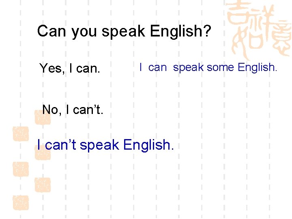This screenshot has width=292, height=219.
Task: Select the "No, I can't." answer text
Action: [73, 109]
